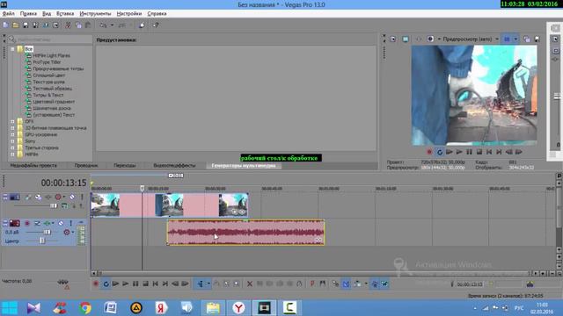Switch to Переходы tab
563x316 pixels.
[125, 166]
